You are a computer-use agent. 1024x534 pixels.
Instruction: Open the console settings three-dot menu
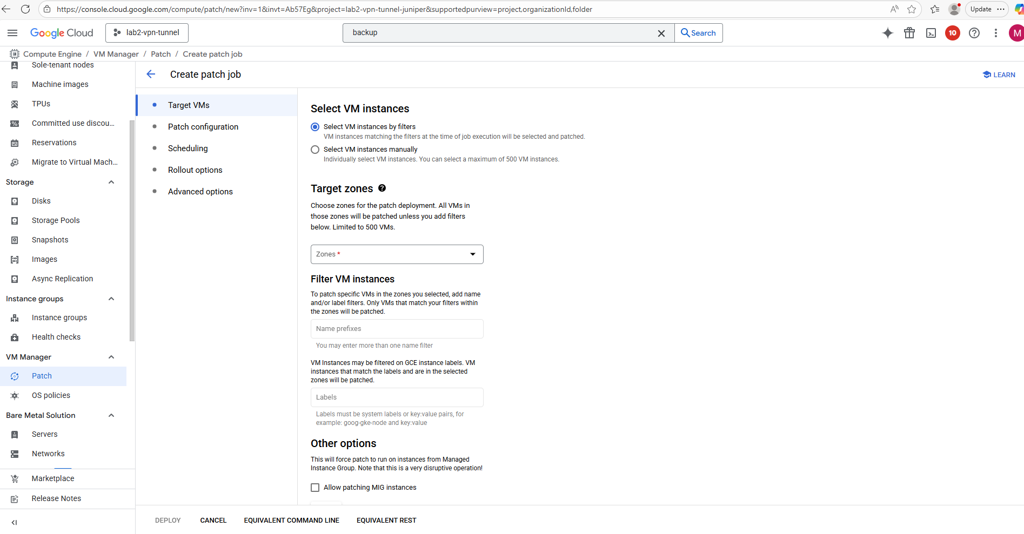(996, 33)
